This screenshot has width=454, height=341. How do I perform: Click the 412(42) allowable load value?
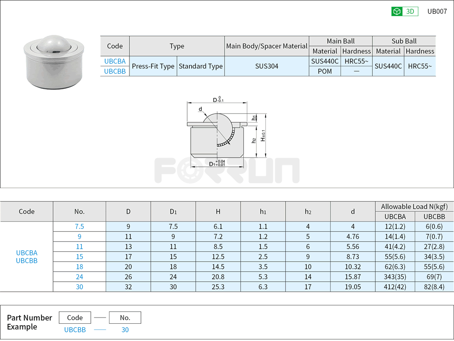click(x=395, y=287)
